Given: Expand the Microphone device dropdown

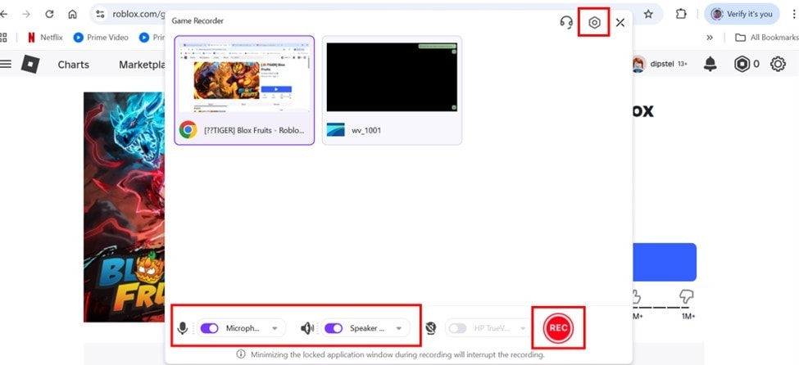Looking at the screenshot, I should click(x=275, y=328).
